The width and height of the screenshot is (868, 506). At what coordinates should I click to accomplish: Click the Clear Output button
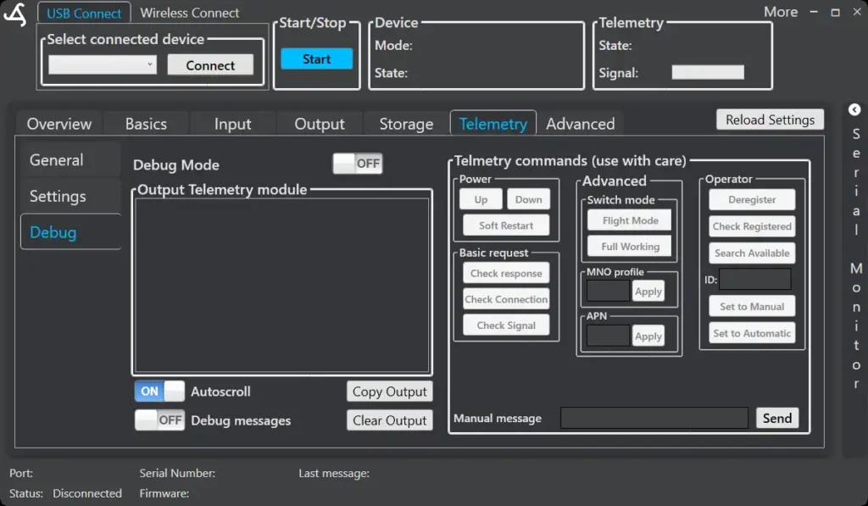pyautogui.click(x=389, y=420)
